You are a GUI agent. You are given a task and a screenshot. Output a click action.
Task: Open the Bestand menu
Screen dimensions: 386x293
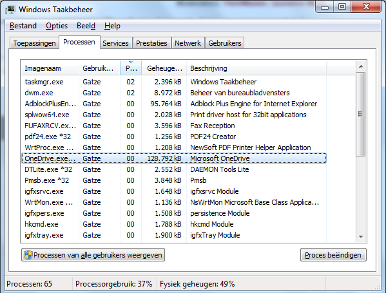point(23,26)
